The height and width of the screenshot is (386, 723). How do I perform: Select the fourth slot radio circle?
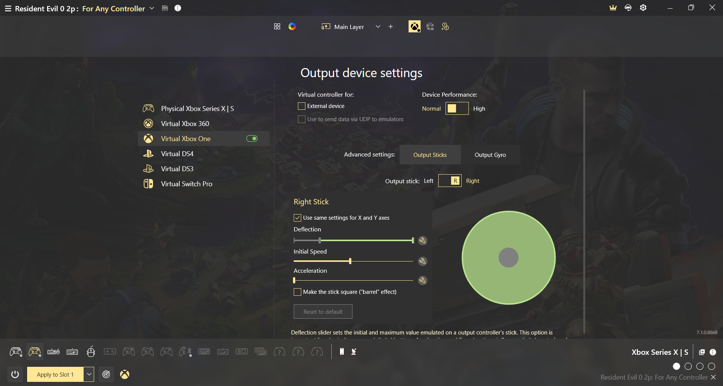point(712,366)
